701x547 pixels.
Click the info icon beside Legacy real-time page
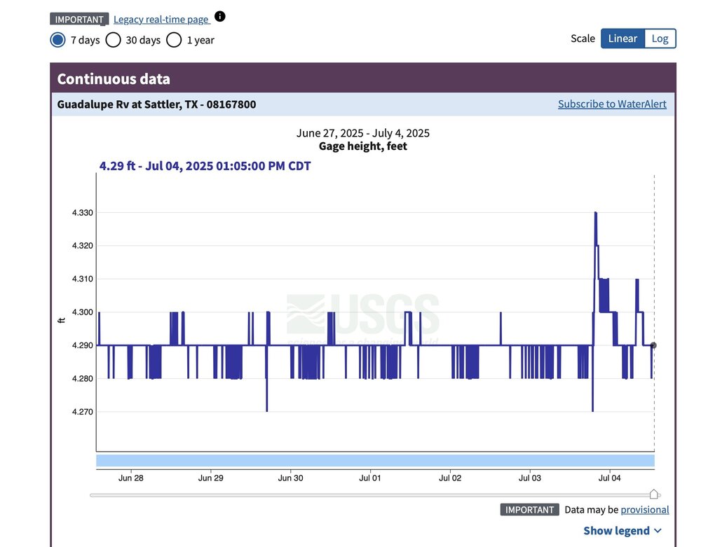[220, 17]
